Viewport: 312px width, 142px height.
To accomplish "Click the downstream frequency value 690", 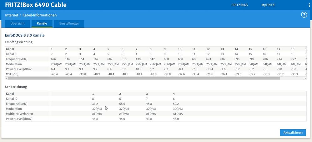I will (x=237, y=59).
